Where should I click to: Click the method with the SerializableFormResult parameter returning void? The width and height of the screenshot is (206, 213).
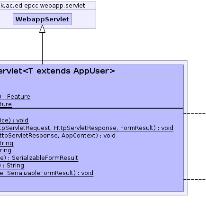tap(46, 173)
